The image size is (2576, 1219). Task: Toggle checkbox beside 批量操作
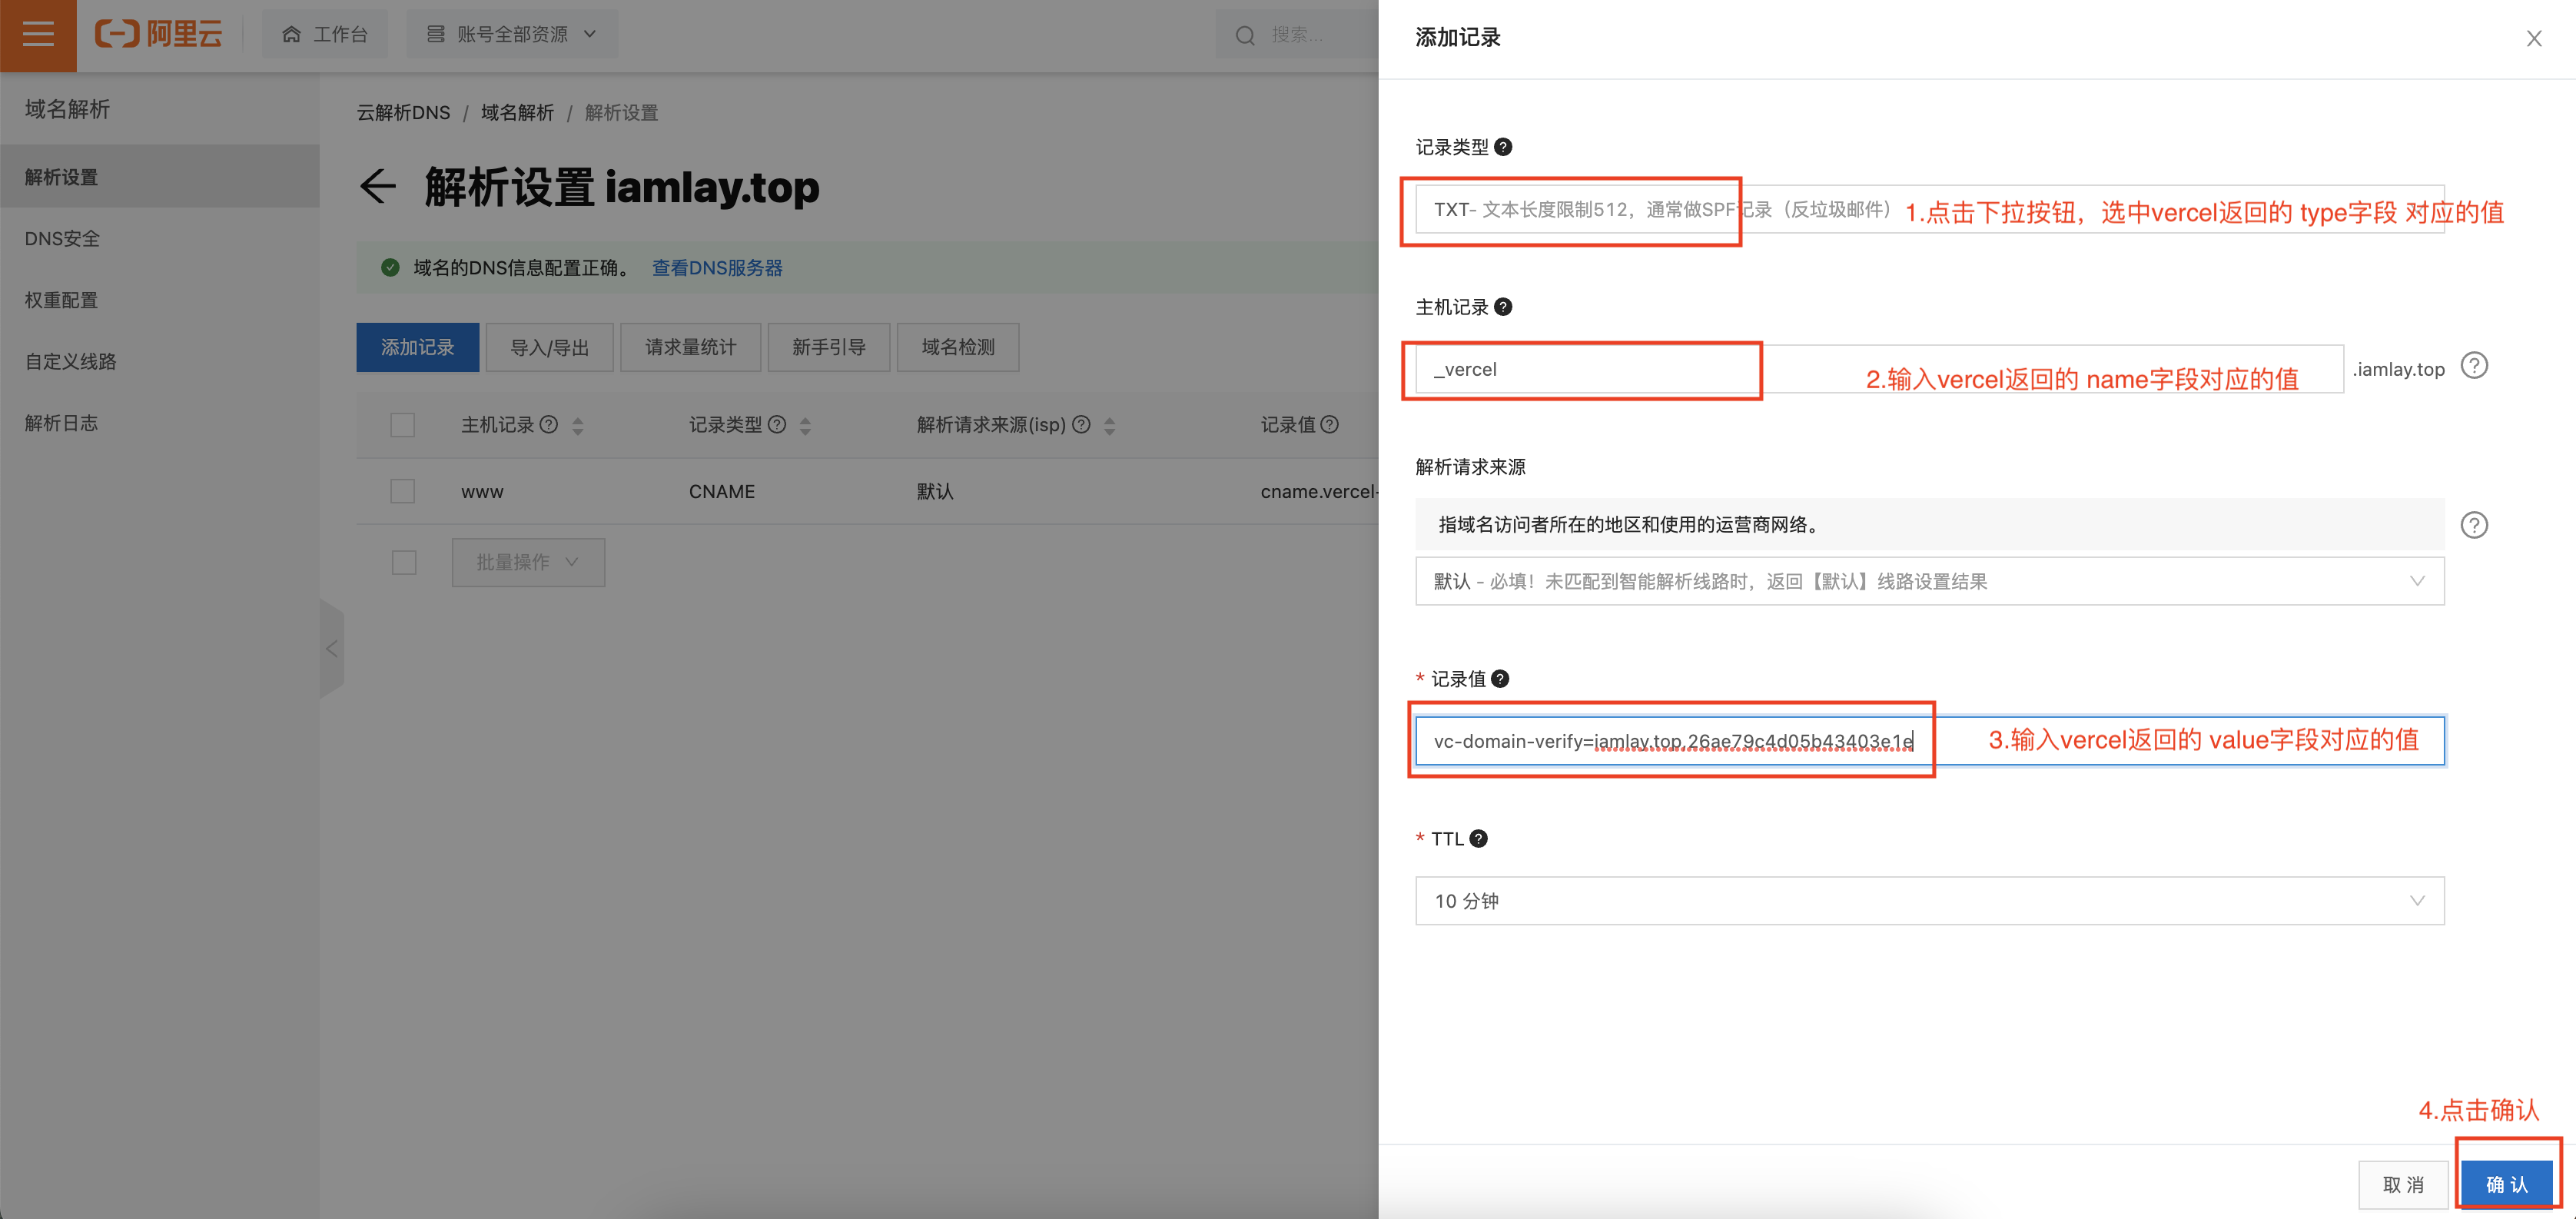[404, 562]
